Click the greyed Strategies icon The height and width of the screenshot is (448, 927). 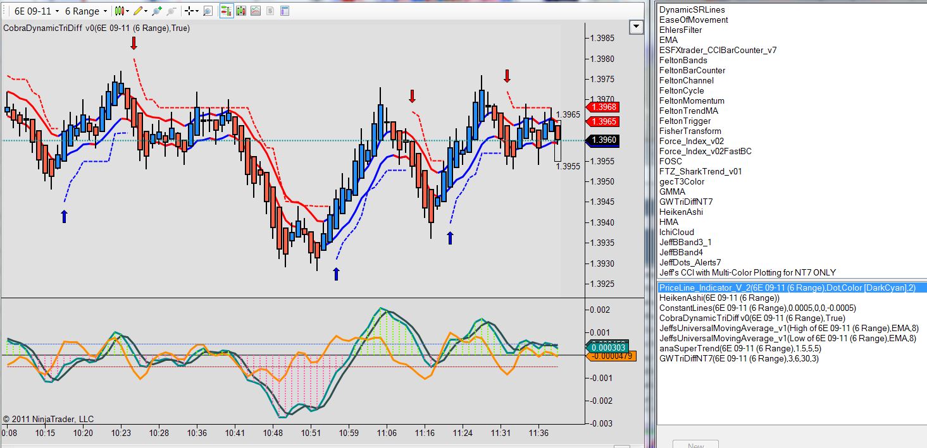click(x=270, y=11)
